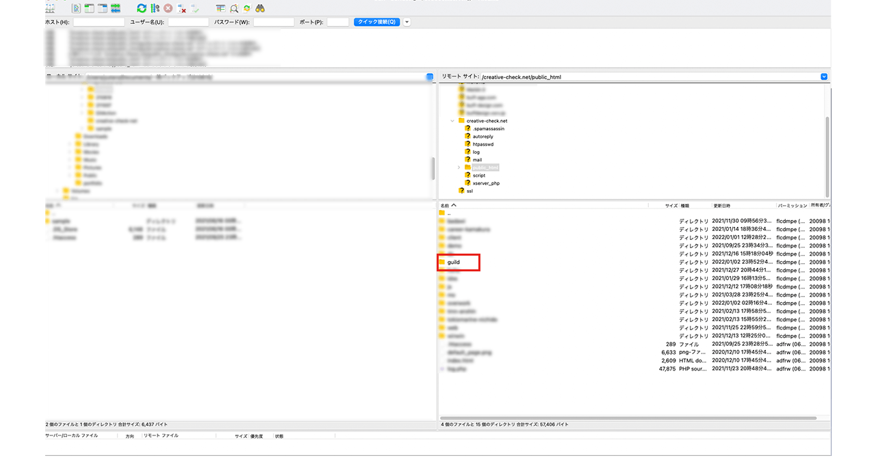
Task: Click the green refresh file list icon
Action: click(x=141, y=8)
